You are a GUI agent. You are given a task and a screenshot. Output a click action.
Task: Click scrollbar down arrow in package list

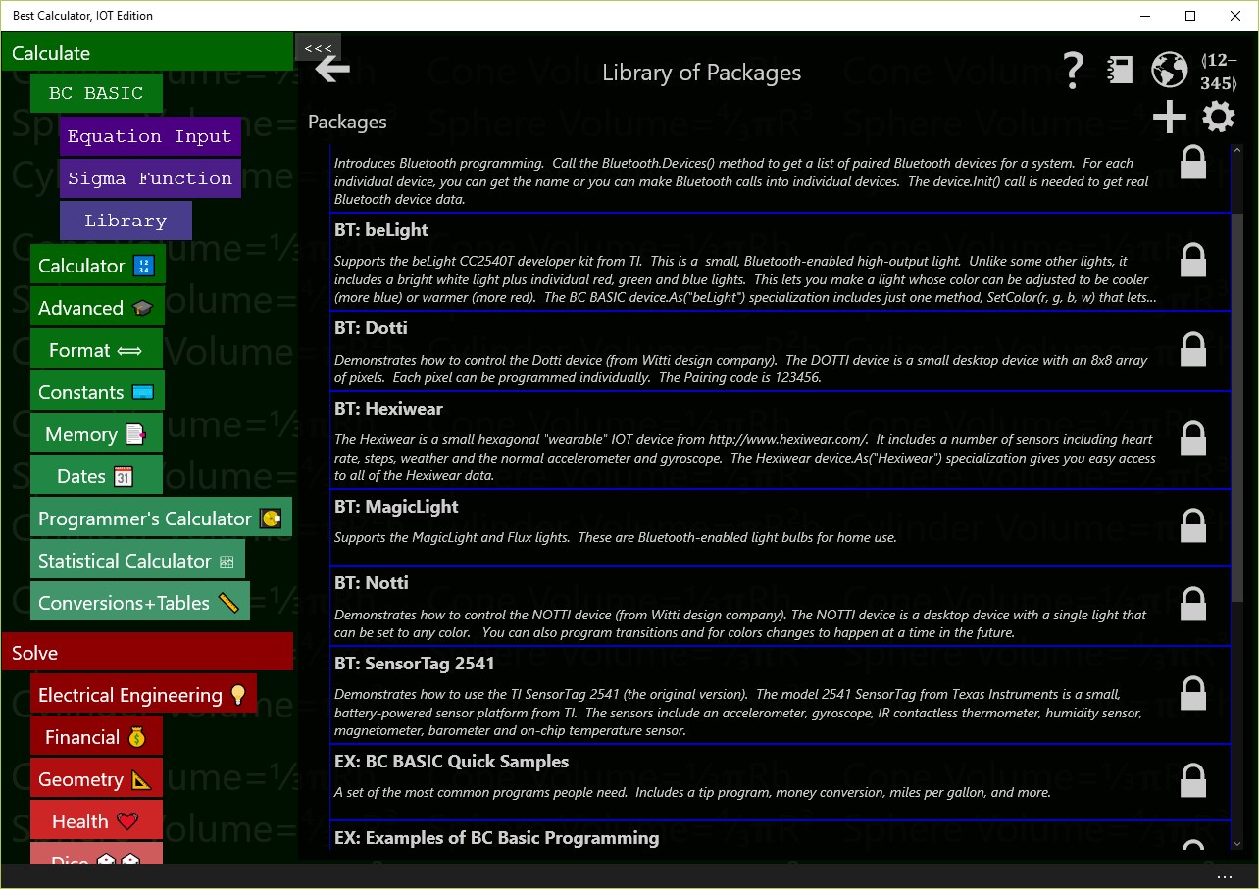(x=1237, y=843)
